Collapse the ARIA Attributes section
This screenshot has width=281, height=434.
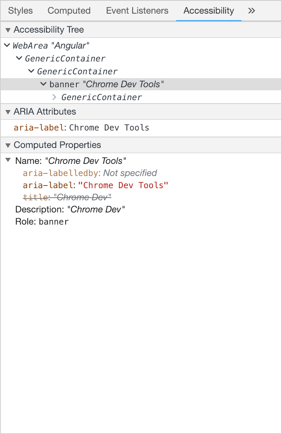[8, 112]
